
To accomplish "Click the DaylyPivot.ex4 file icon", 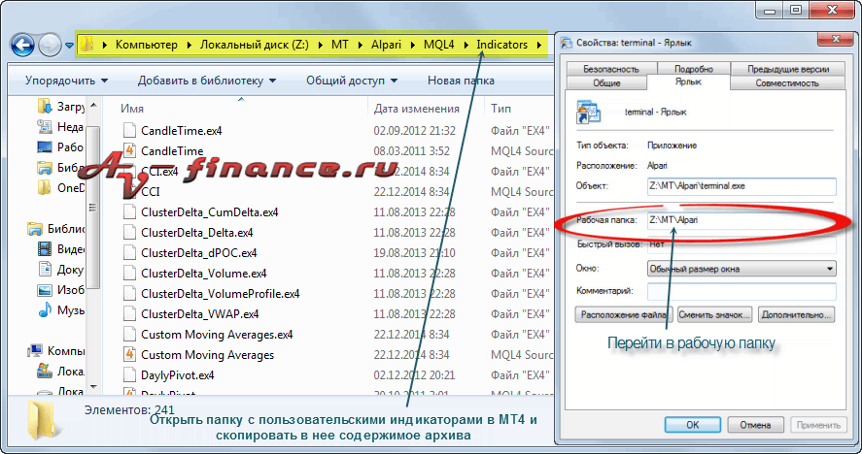I will click(x=130, y=375).
